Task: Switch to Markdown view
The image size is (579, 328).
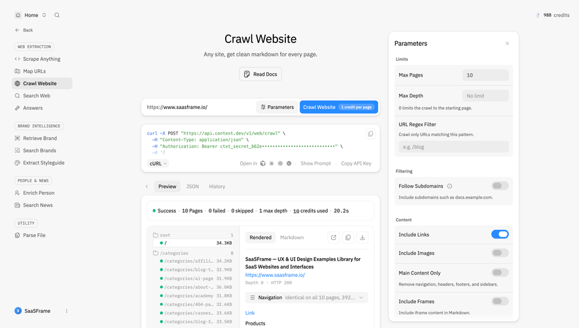Action: [x=292, y=238]
